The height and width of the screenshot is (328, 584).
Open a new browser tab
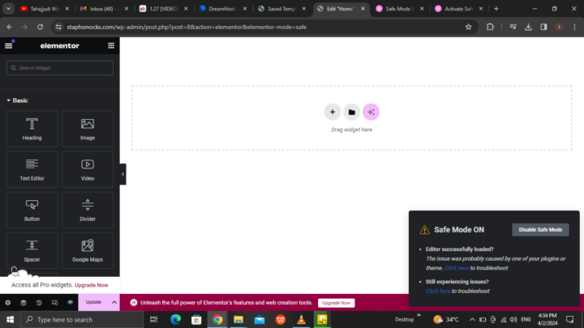(496, 9)
